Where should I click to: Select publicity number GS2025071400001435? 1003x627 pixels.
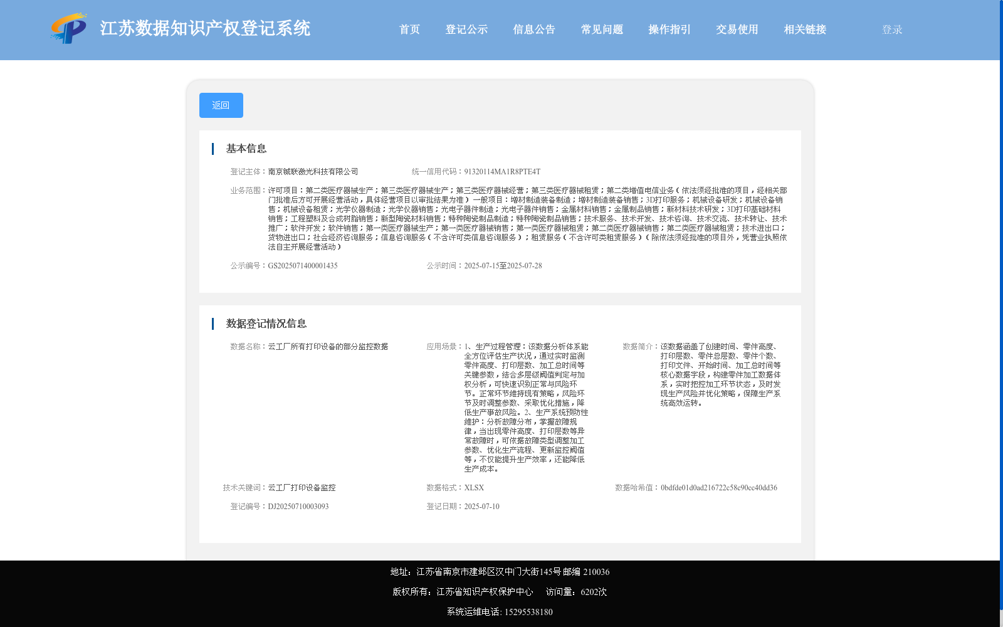pos(303,266)
